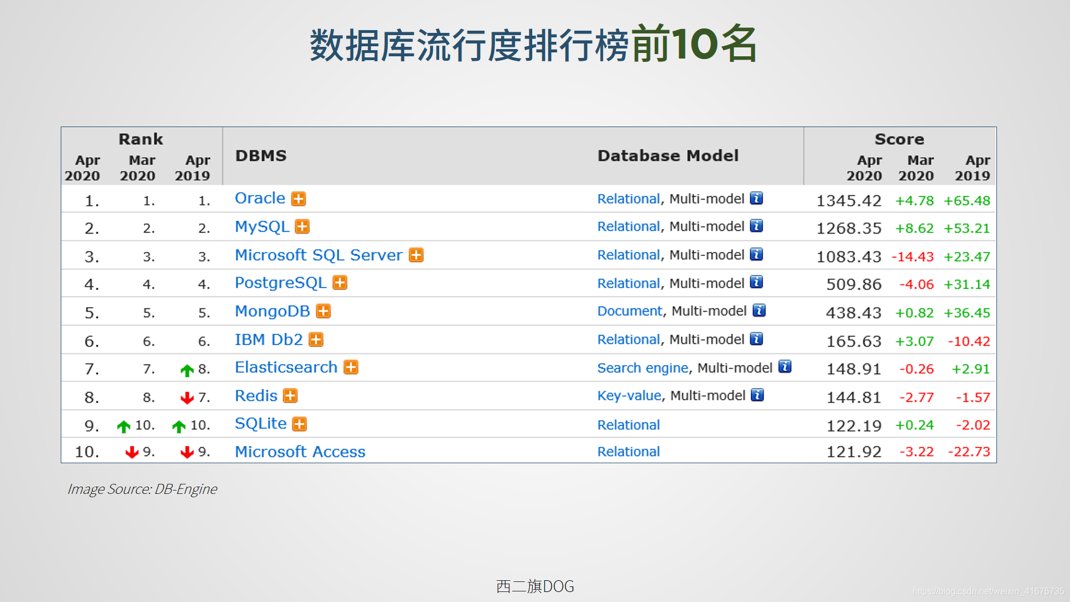This screenshot has height=602, width=1070.
Task: Click the Document link in MongoDB's row
Action: (630, 311)
